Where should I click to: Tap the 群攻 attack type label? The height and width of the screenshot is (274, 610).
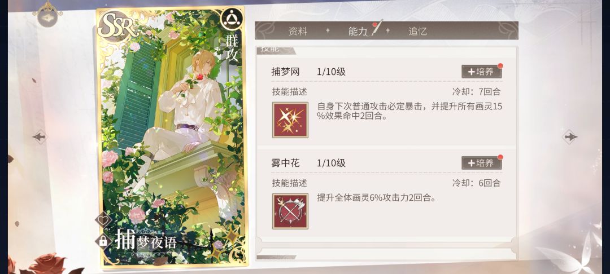coord(233,48)
